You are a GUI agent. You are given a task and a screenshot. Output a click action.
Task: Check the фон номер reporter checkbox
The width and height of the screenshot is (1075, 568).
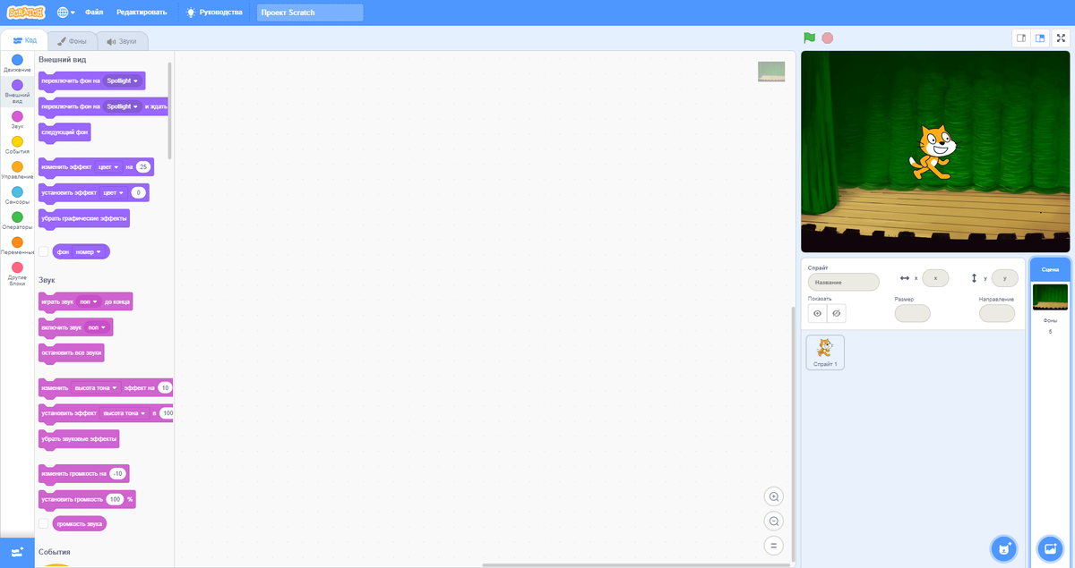tap(43, 251)
